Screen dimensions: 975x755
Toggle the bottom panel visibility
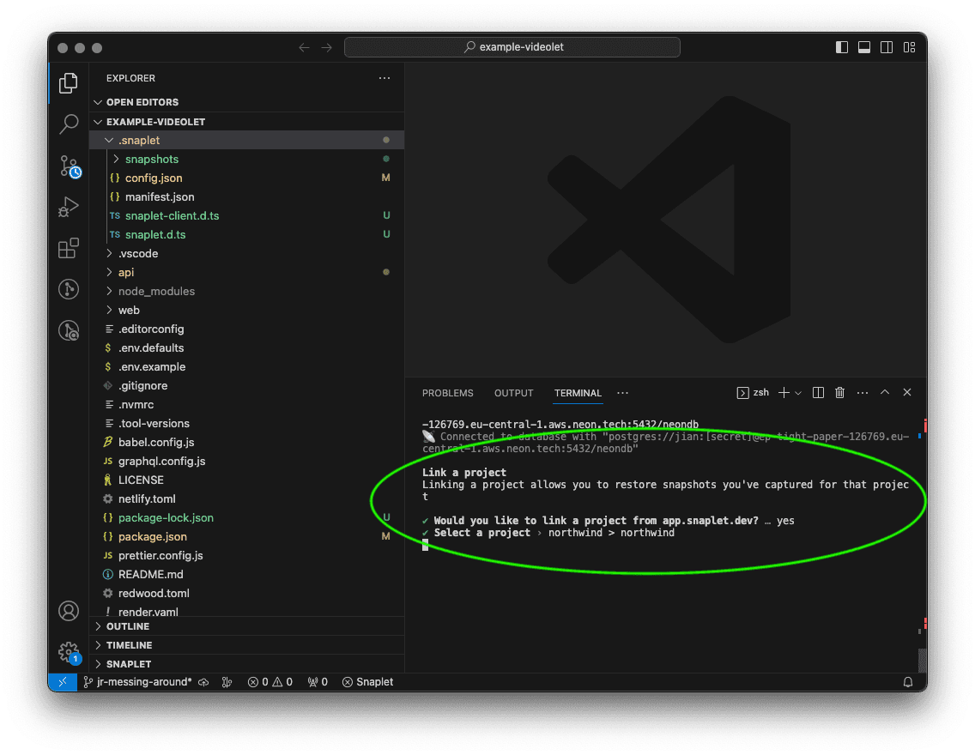click(x=864, y=47)
